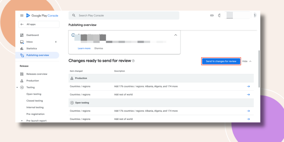Select Publishing overview in sidebar
Viewport: 284px width, 142px height.
pyautogui.click(x=37, y=55)
